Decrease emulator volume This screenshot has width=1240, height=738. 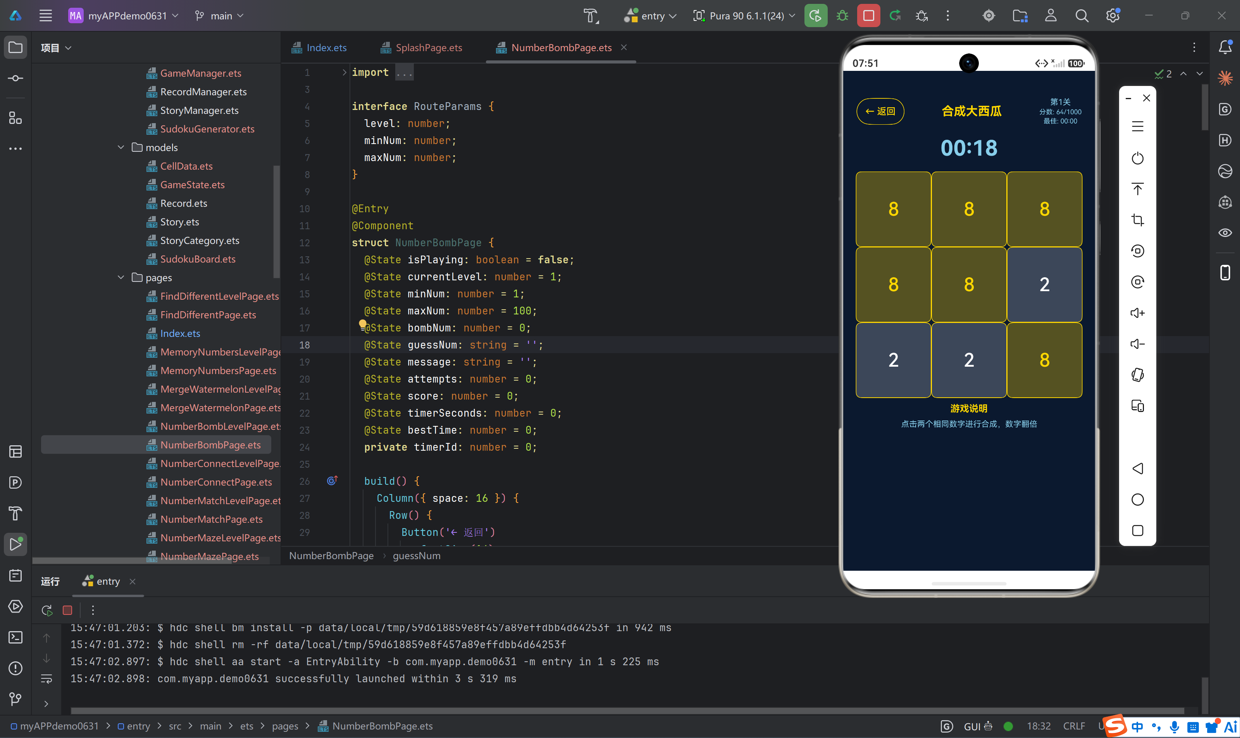tap(1137, 343)
